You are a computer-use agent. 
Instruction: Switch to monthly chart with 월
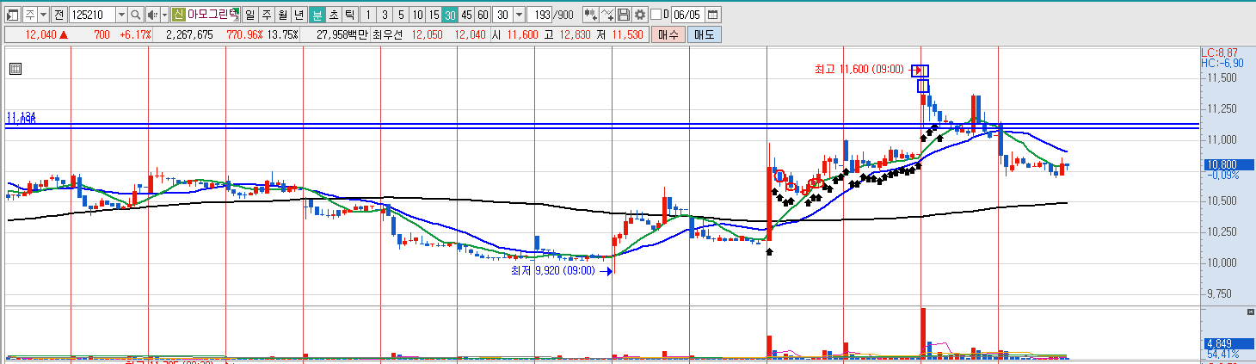point(282,15)
